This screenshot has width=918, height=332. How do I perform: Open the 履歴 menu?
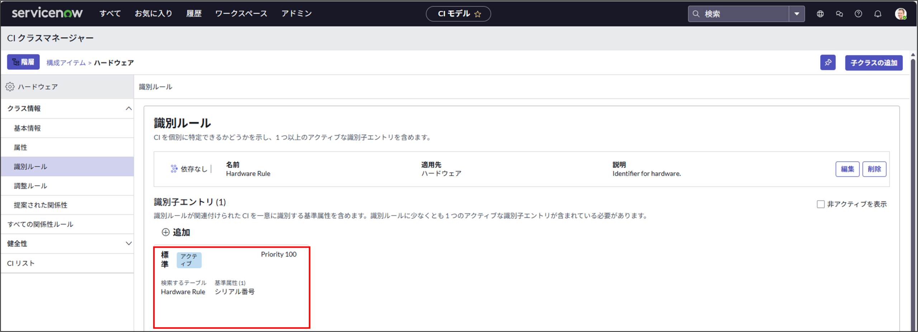[x=194, y=14]
